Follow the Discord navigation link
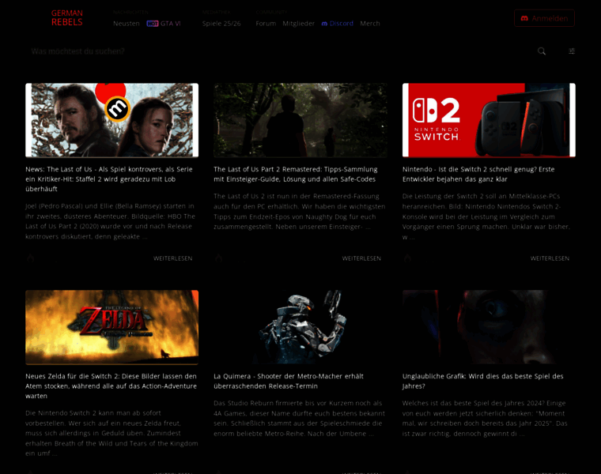 tap(338, 24)
